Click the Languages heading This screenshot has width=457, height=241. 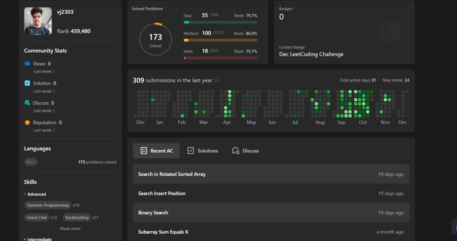pos(38,148)
